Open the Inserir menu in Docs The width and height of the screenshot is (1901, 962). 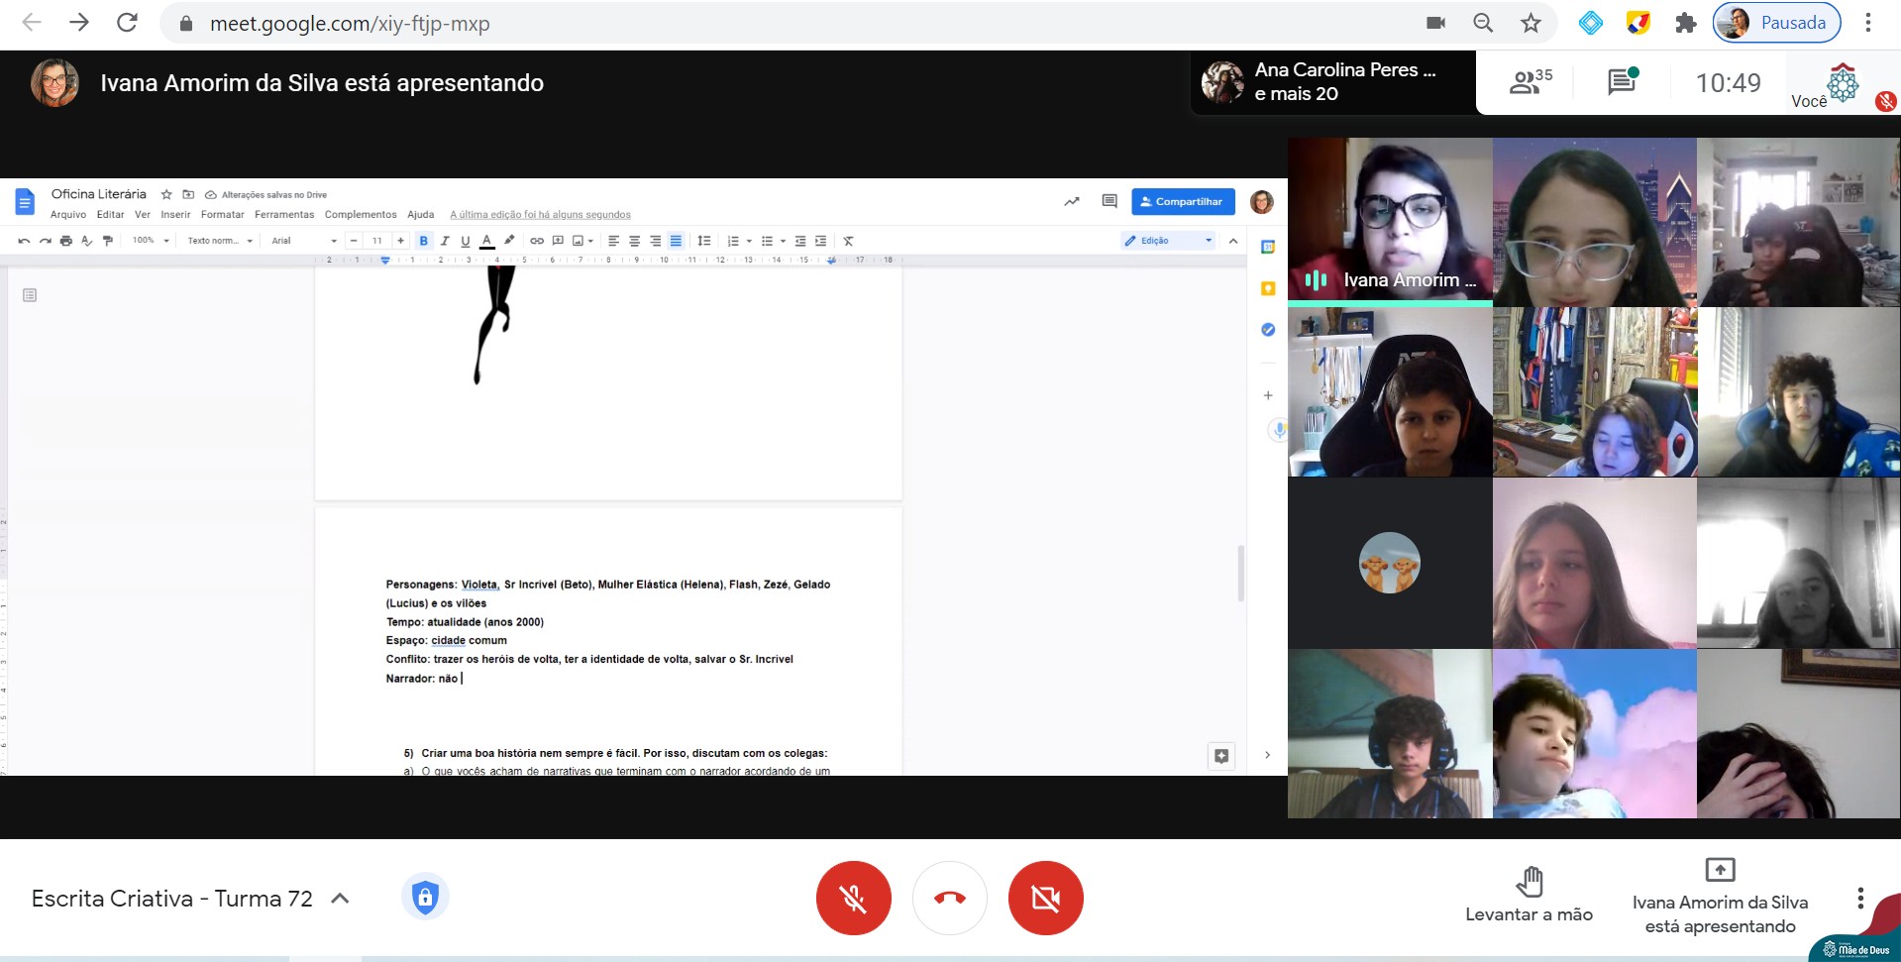tap(175, 215)
